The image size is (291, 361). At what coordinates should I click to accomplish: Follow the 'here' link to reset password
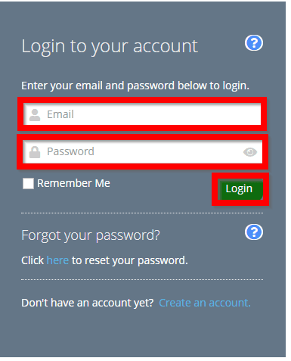[57, 260]
